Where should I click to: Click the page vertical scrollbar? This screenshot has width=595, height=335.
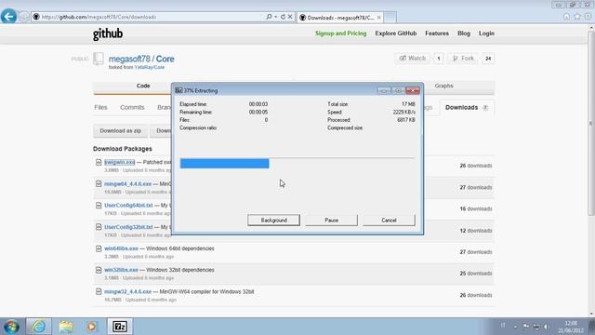(591, 124)
